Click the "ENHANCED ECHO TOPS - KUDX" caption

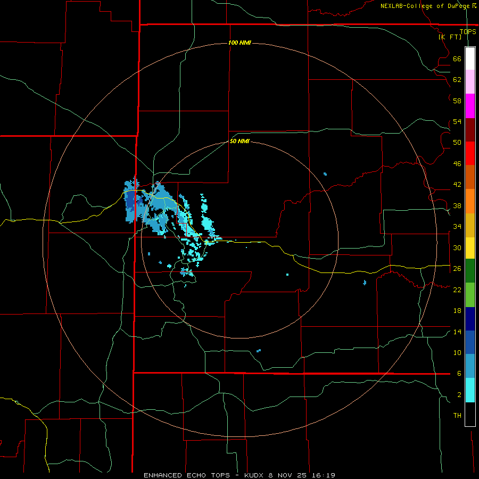pos(204,475)
